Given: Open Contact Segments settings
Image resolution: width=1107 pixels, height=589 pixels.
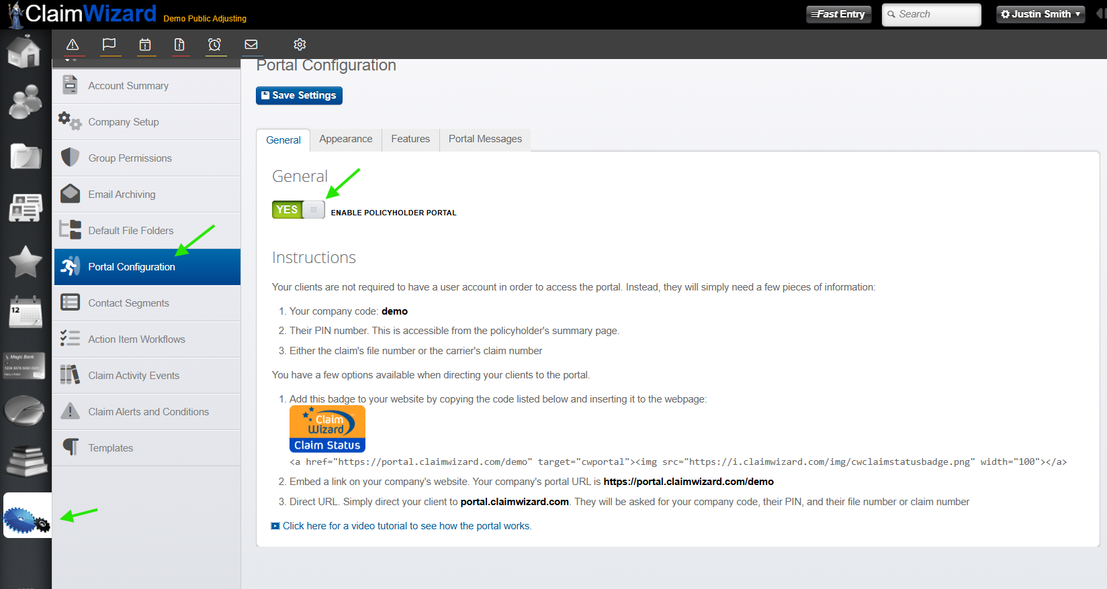Looking at the screenshot, I should click(x=147, y=303).
